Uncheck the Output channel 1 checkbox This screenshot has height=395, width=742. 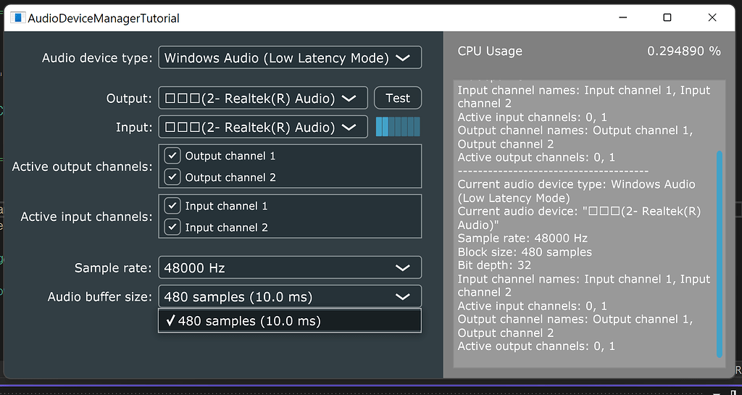(172, 156)
